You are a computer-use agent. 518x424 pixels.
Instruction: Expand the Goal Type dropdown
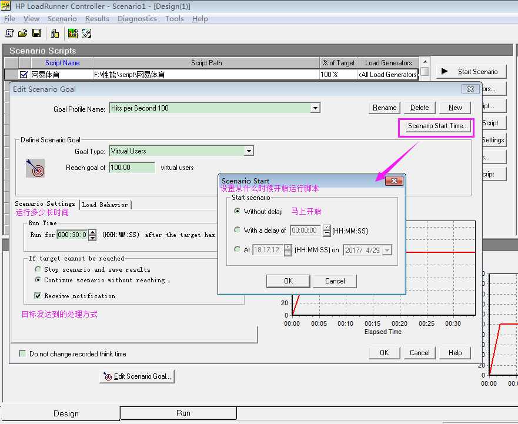pos(249,151)
